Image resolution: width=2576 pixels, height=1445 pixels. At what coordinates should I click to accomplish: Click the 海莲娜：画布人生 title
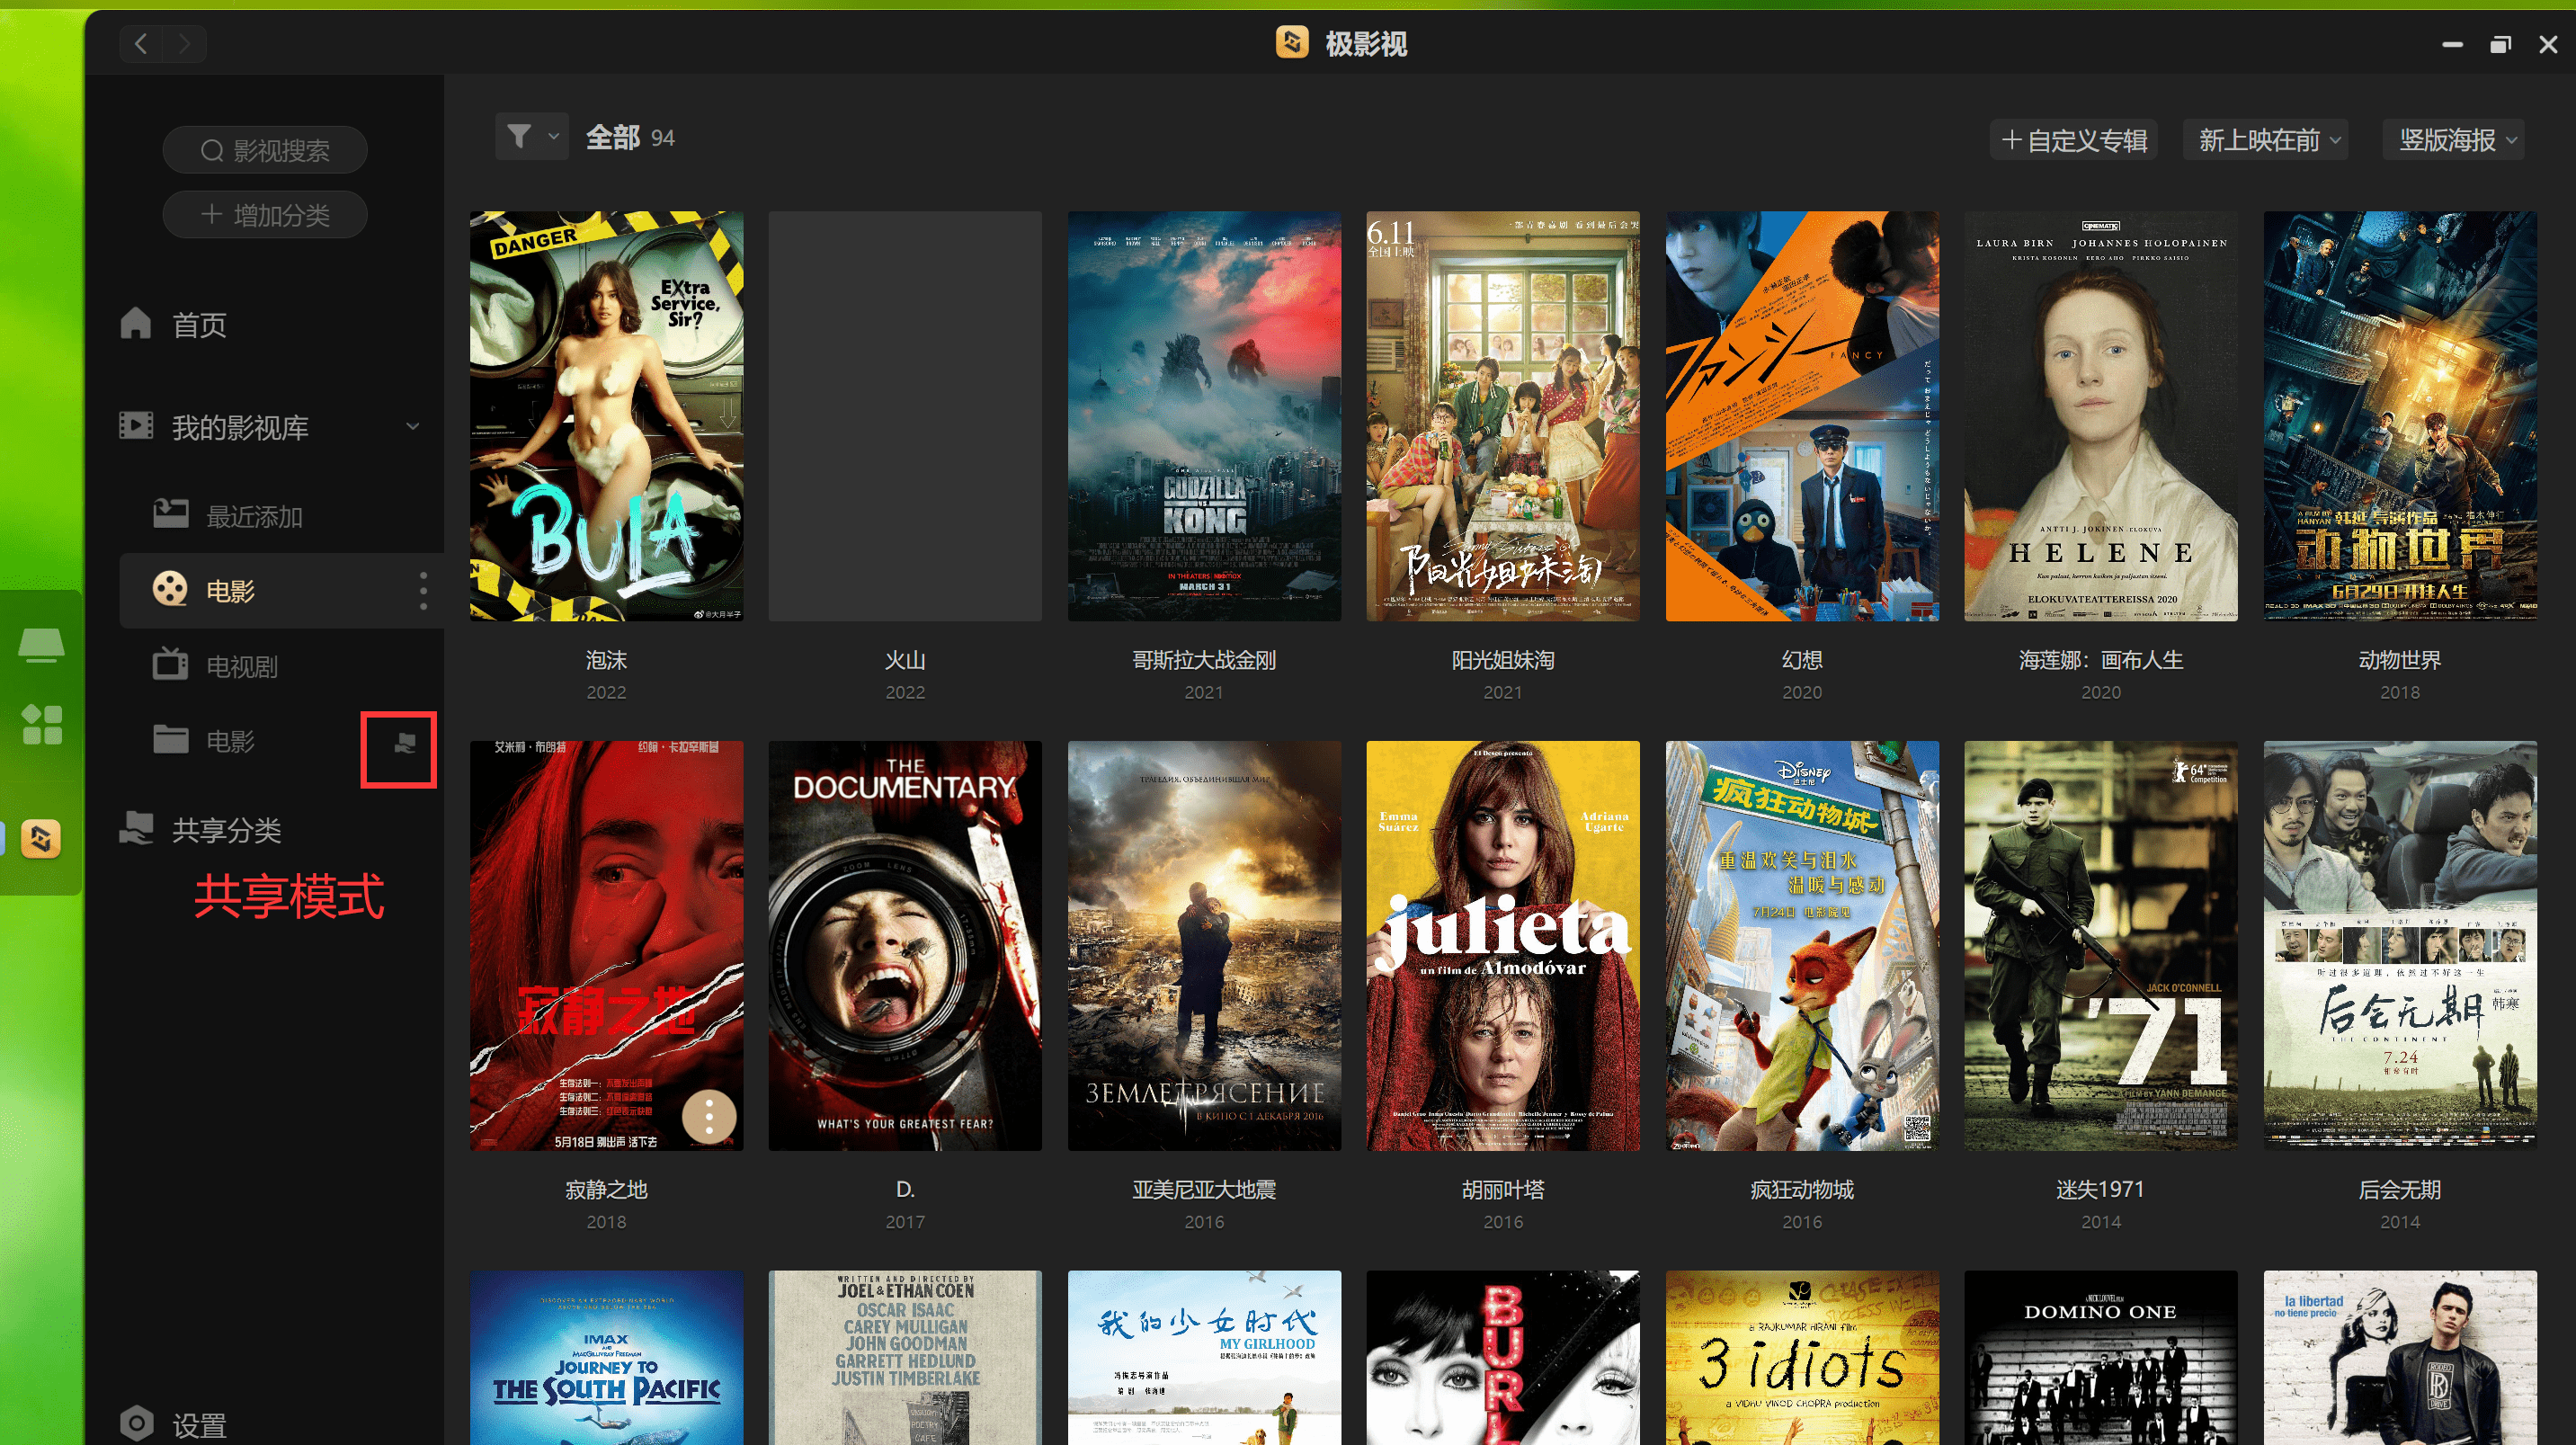(x=2101, y=660)
